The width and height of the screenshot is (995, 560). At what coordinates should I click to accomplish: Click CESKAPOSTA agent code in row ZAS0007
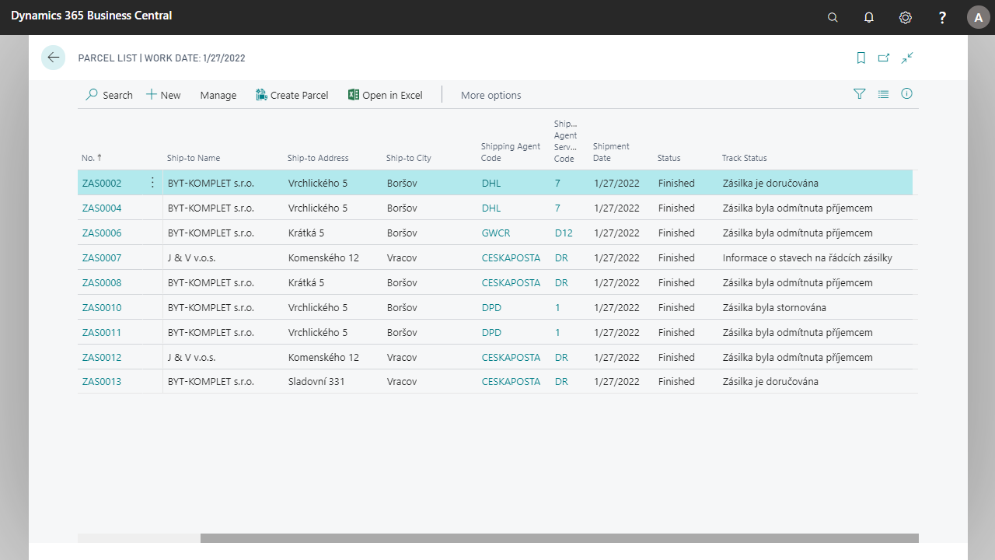[x=511, y=258]
